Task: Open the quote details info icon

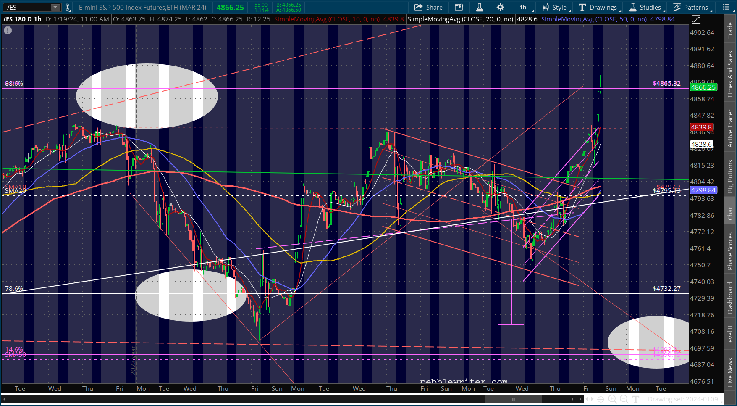Action: [x=459, y=7]
